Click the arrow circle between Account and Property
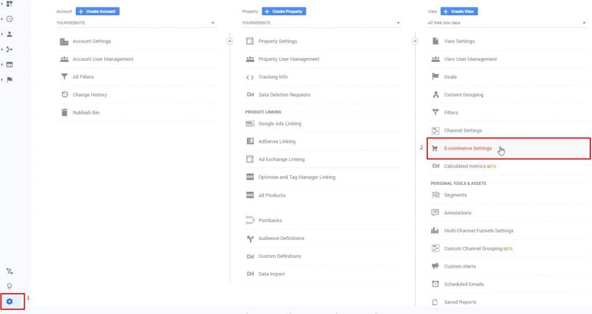The image size is (592, 314). tap(230, 41)
